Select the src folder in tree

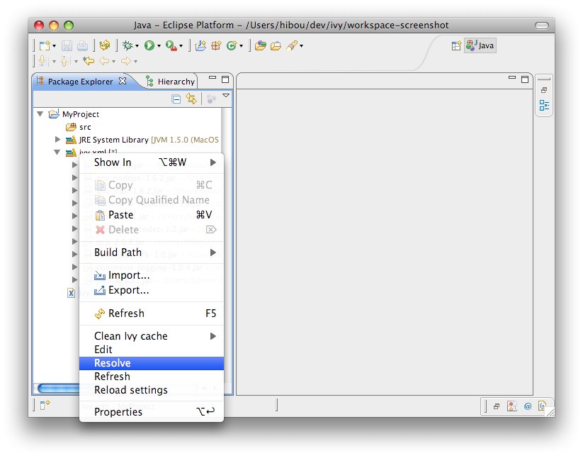click(x=84, y=127)
